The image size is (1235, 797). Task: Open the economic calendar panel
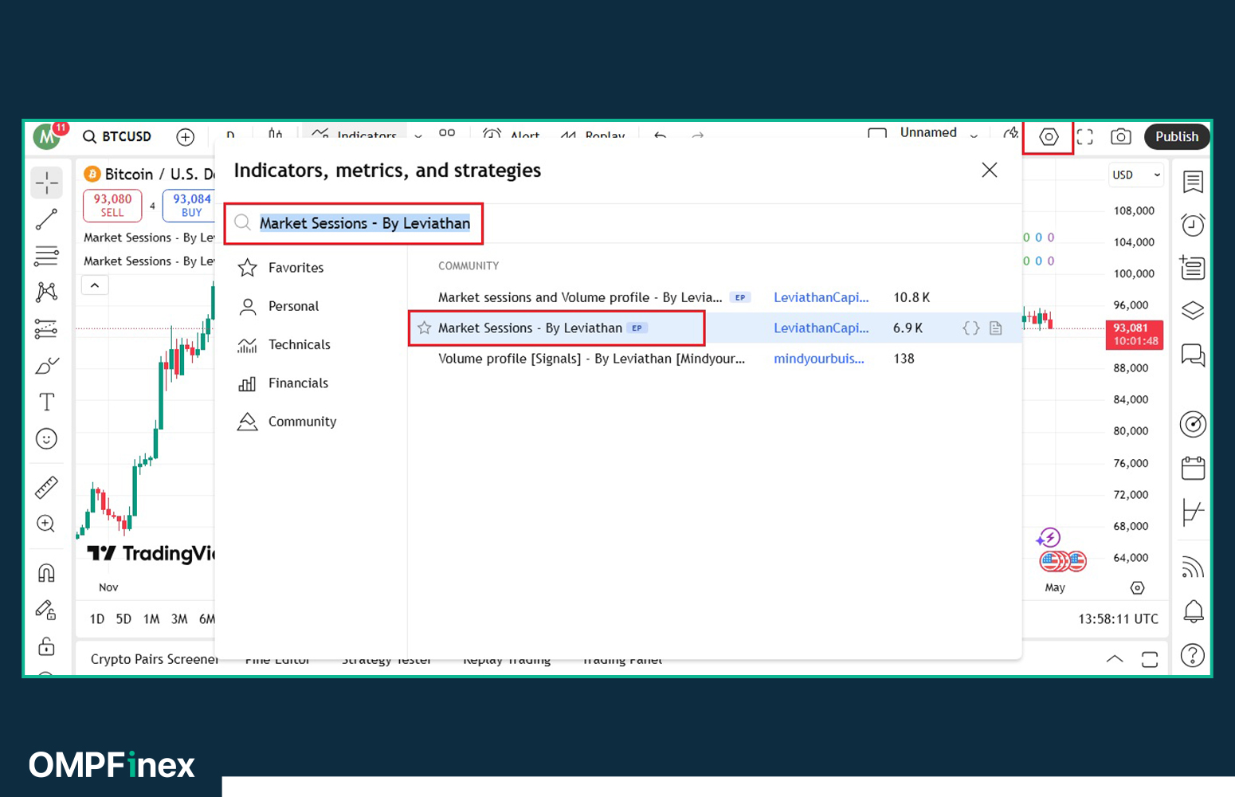tap(1193, 468)
